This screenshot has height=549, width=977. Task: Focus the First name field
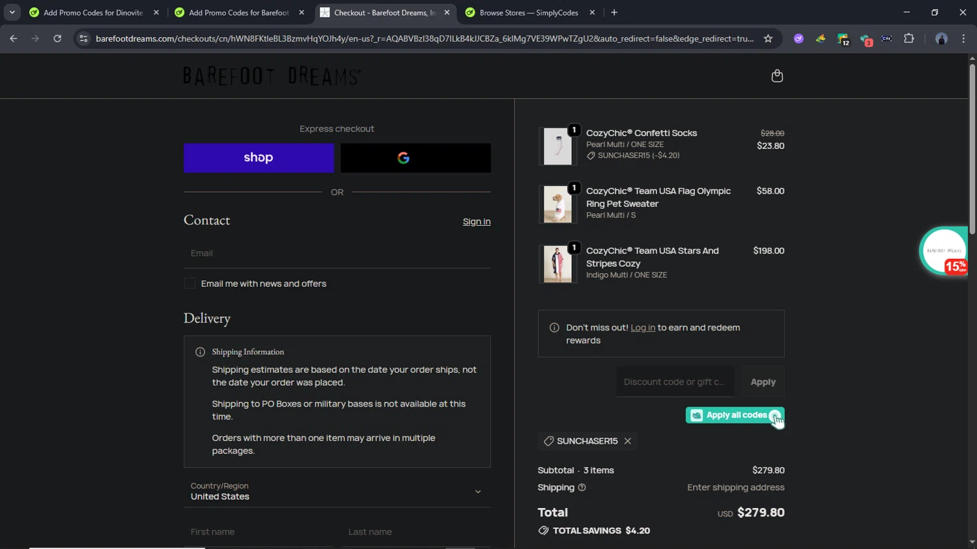pyautogui.click(x=258, y=532)
